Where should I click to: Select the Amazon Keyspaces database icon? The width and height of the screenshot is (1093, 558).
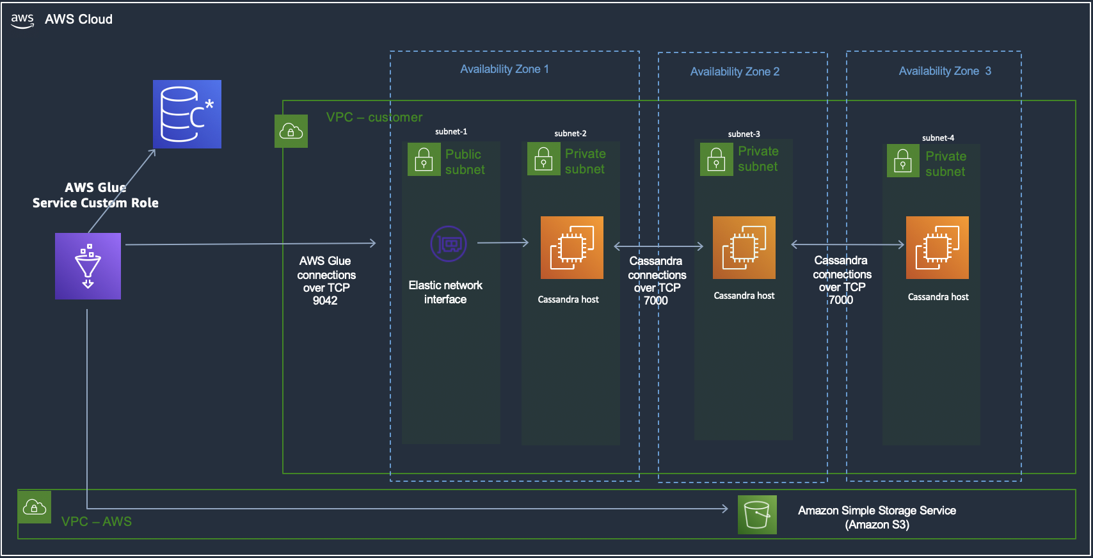coord(187,114)
